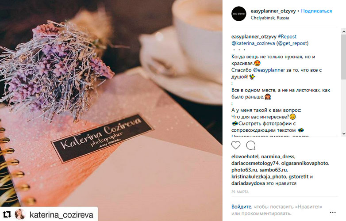Click katerina_cozireva's small avatar on photo

[20, 214]
